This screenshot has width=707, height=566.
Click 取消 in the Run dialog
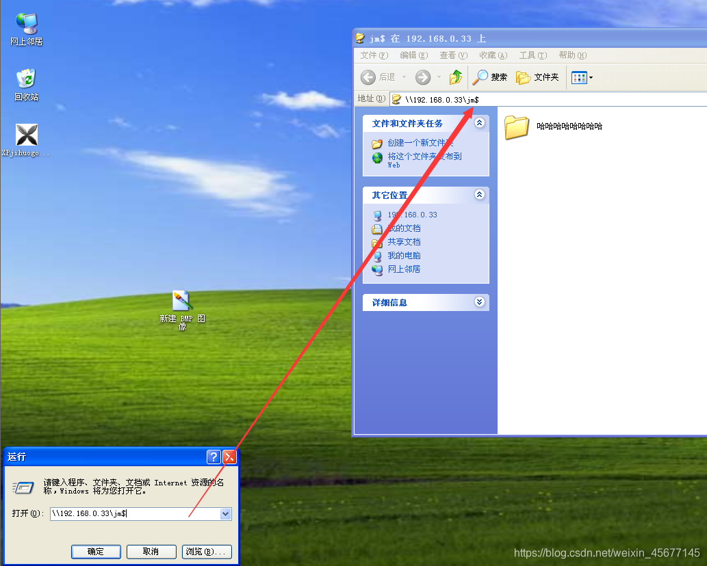click(x=151, y=552)
